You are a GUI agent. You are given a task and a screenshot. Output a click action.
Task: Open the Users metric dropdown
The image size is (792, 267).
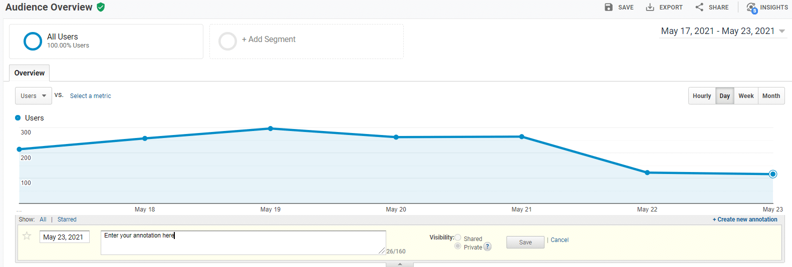[34, 96]
